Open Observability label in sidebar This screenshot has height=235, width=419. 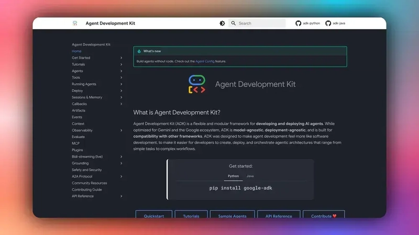coord(82,130)
